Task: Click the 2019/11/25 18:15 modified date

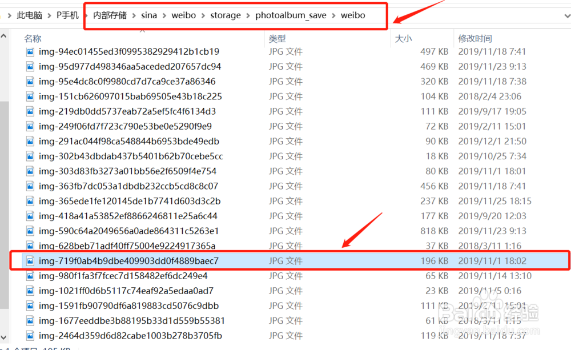Action: (x=495, y=201)
